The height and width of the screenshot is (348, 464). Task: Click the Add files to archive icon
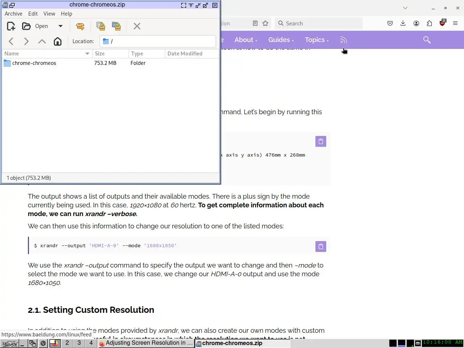[101, 26]
